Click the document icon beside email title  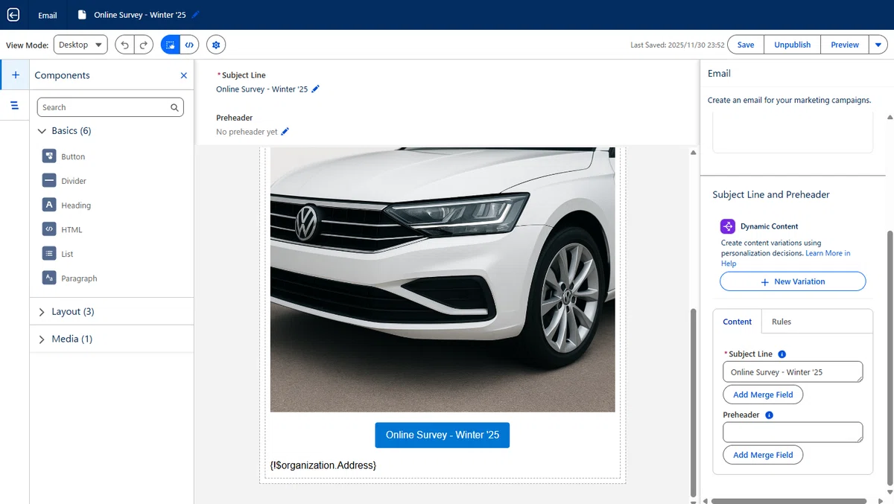tap(82, 15)
